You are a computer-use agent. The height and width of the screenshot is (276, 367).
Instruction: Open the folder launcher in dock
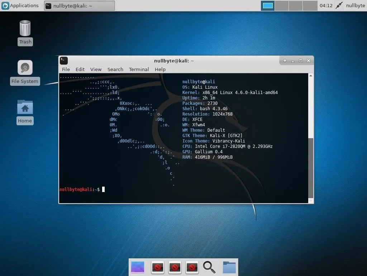pyautogui.click(x=229, y=267)
